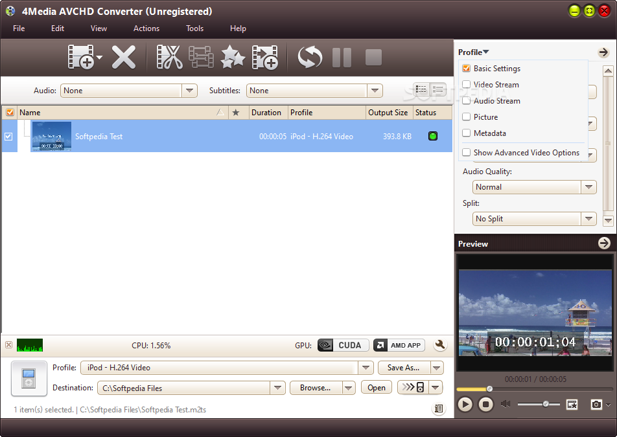Viewport: 617px width, 437px height.
Task: Uncheck Basic Settings in the Profile menu
Action: [466, 68]
